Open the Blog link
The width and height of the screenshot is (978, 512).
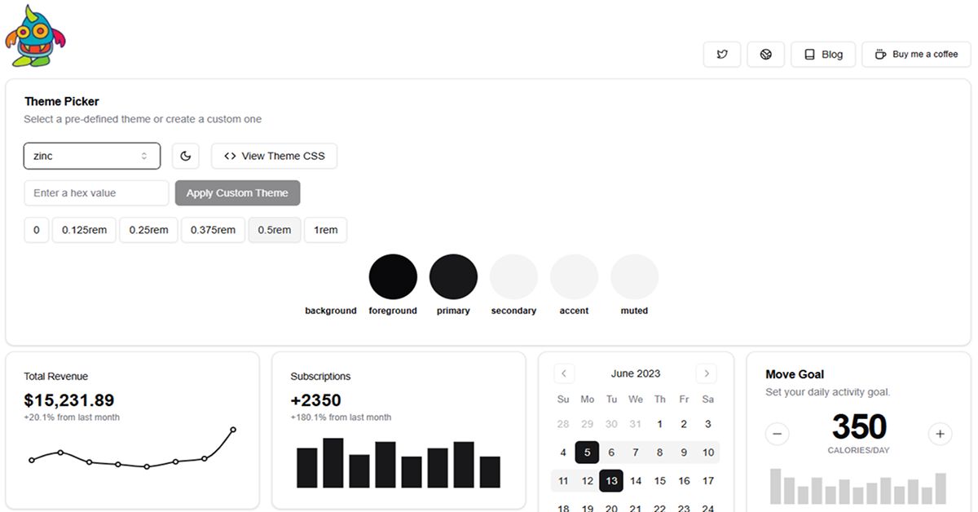[x=823, y=55]
